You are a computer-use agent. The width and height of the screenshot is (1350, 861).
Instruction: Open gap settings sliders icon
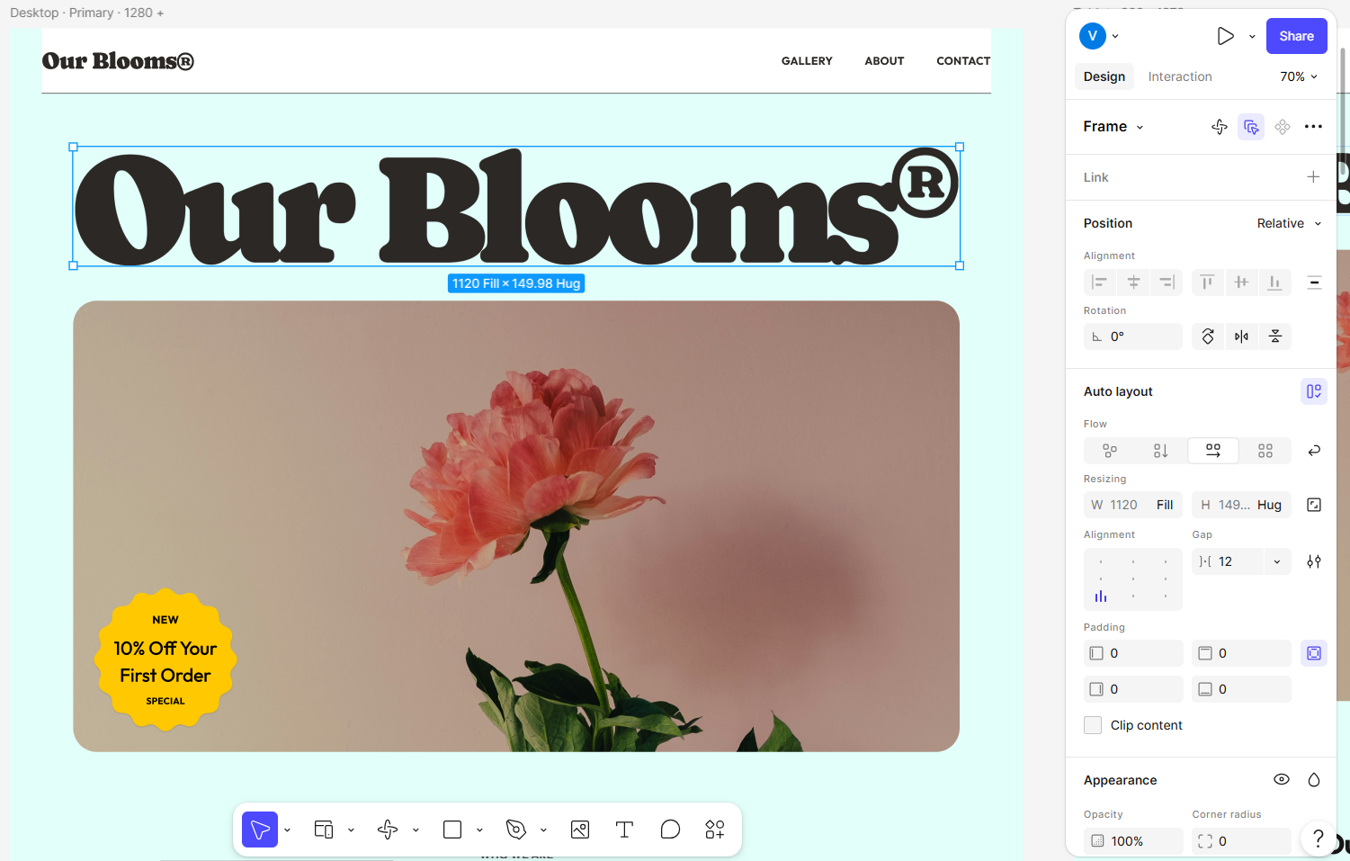(1314, 561)
